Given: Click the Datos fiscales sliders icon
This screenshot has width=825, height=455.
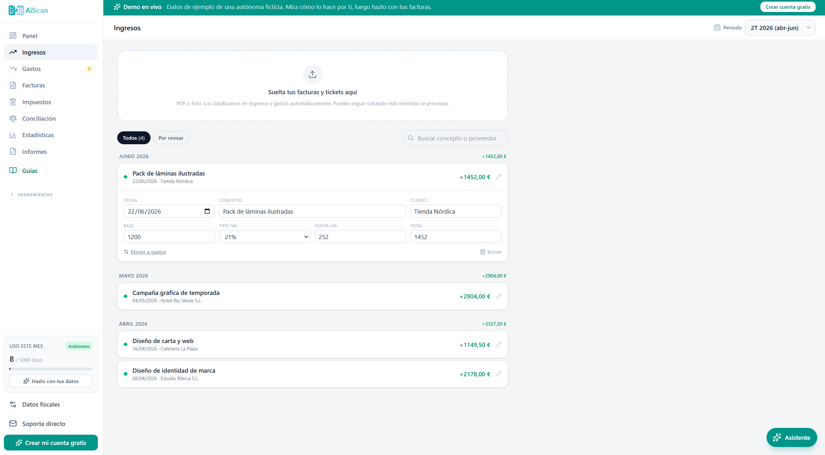Looking at the screenshot, I should point(13,404).
